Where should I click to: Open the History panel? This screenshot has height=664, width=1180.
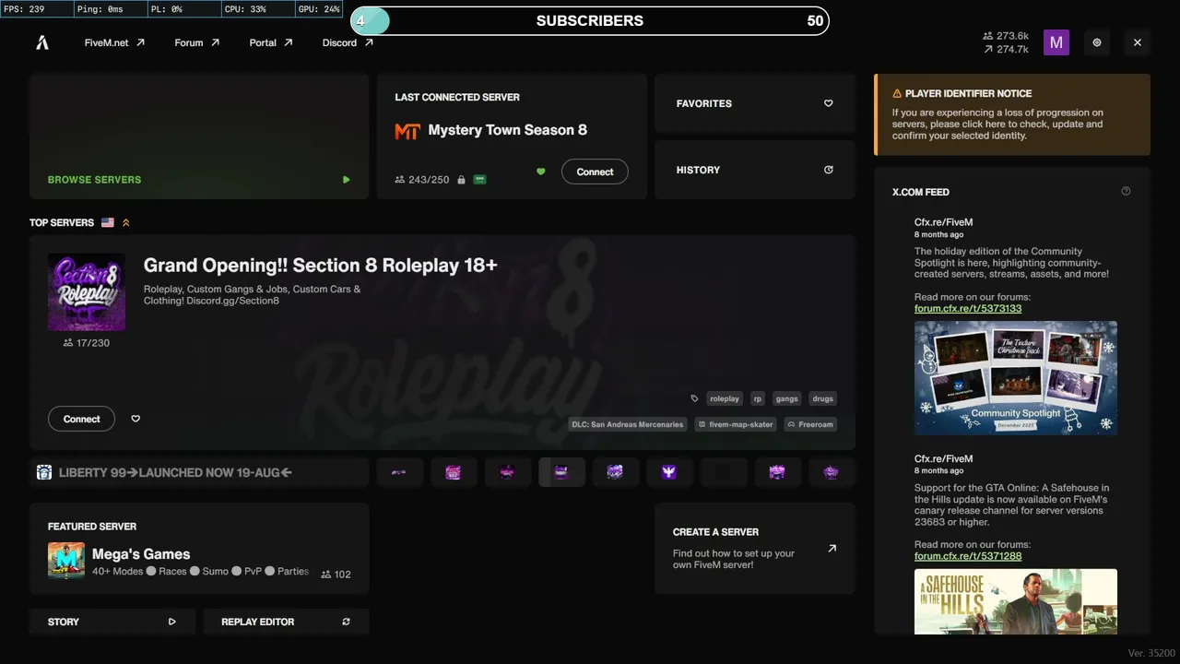[x=754, y=170]
